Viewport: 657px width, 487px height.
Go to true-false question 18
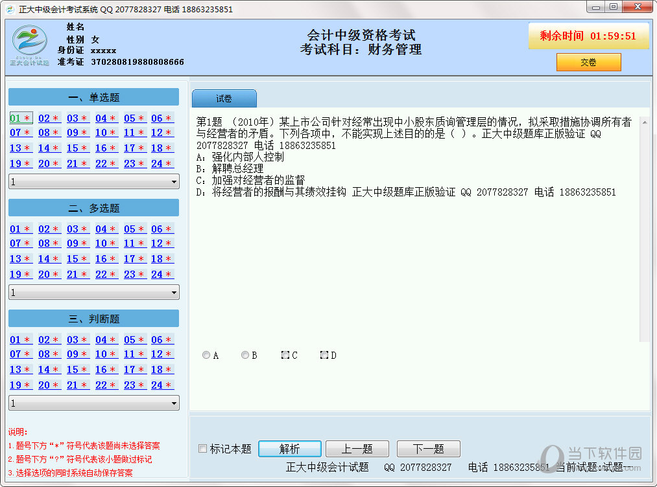tap(163, 369)
